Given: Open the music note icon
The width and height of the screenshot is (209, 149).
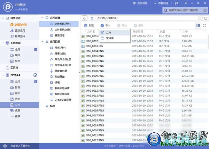Looking at the screenshot, I should tap(176, 3).
